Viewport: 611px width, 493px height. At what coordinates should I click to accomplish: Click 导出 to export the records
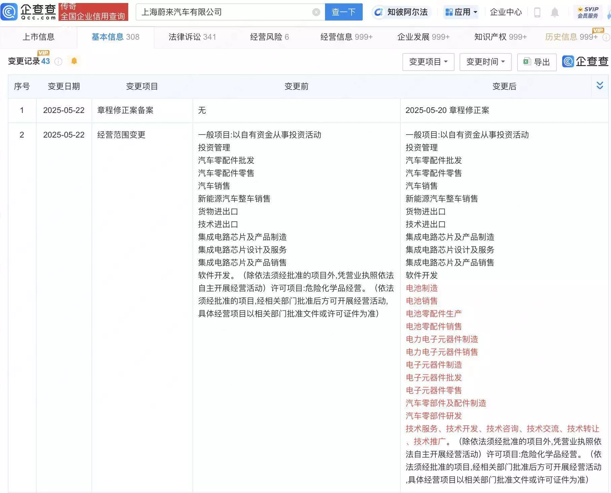click(x=537, y=62)
